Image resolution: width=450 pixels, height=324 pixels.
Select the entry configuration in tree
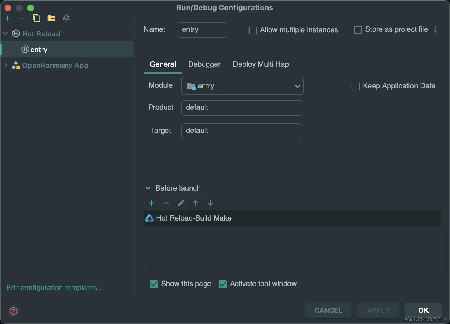click(x=67, y=49)
